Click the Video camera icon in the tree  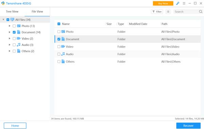[x=19, y=38]
